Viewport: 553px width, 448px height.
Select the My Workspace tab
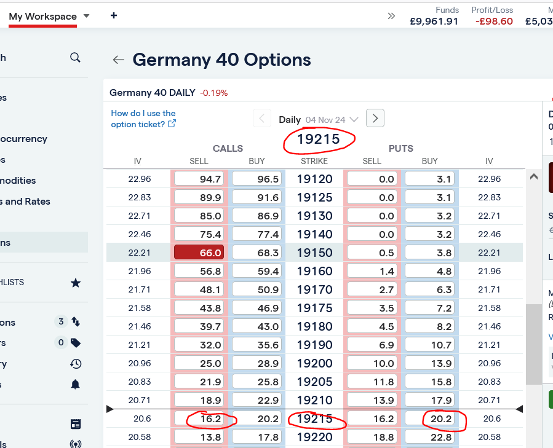tap(43, 17)
